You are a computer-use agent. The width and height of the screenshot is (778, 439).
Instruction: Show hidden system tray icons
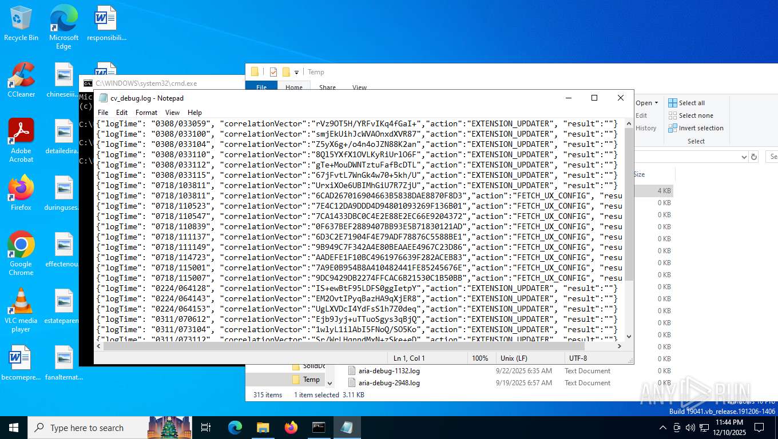point(663,428)
